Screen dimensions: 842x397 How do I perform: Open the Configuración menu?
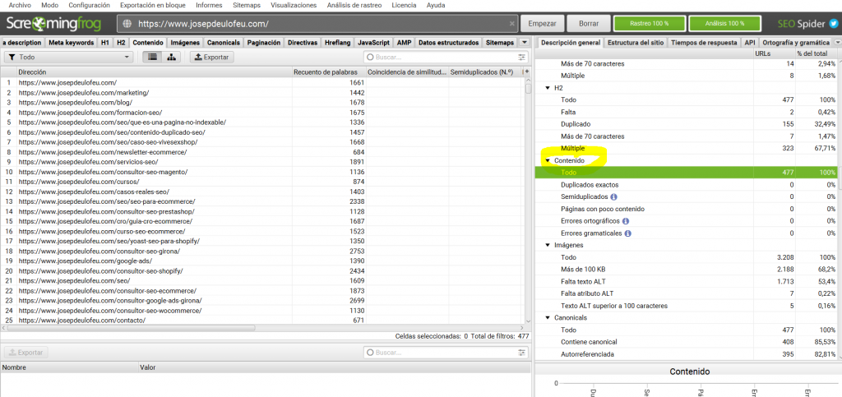pos(89,5)
